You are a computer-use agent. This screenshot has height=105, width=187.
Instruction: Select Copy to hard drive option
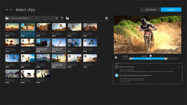pos(117,67)
